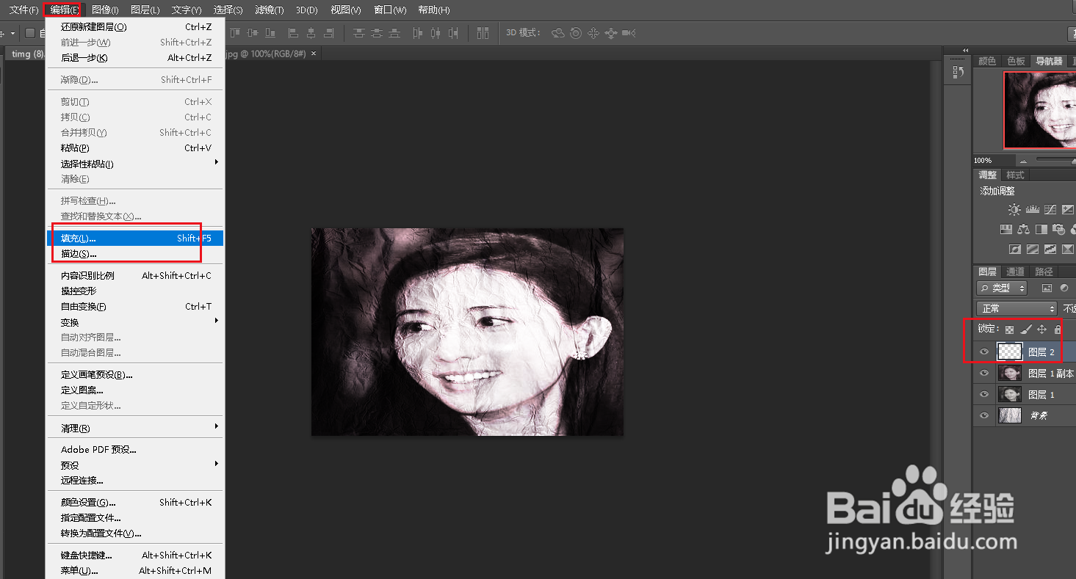Viewport: 1076px width, 579px height.
Task: Click the auto-align layers toolbar icon
Action: click(x=483, y=33)
